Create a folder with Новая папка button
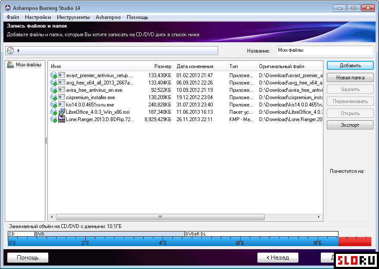 click(x=350, y=78)
